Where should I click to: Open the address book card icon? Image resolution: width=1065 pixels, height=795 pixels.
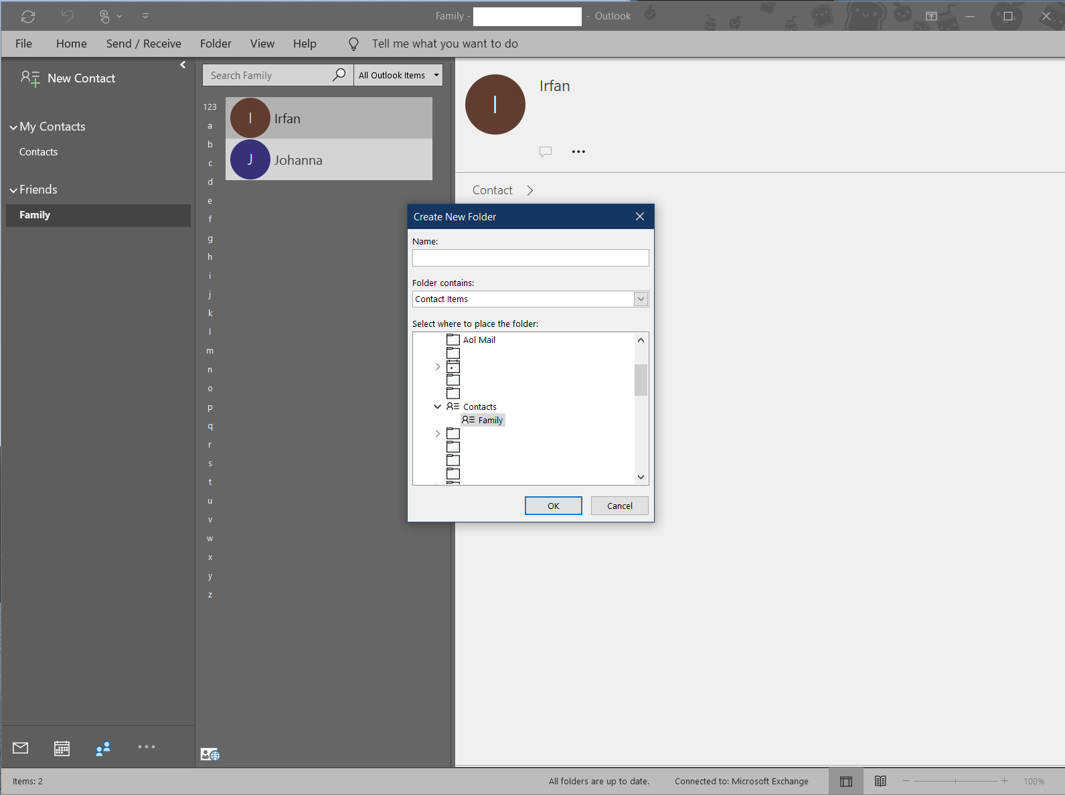pyautogui.click(x=210, y=754)
